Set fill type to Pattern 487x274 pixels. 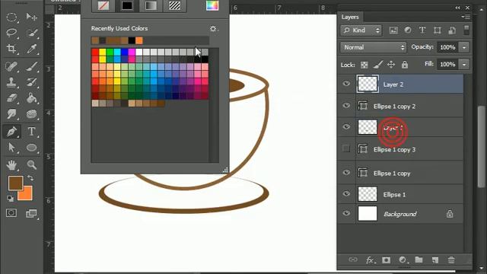coord(174,6)
